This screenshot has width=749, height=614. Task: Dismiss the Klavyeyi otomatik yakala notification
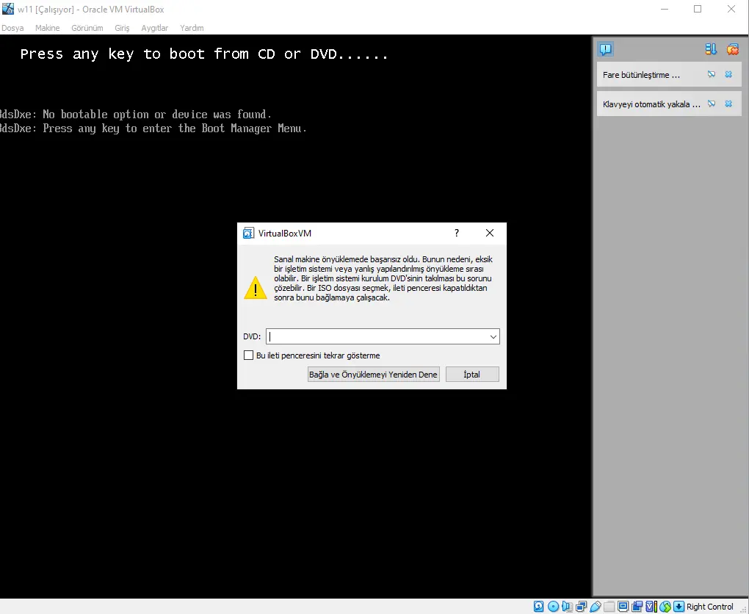[728, 104]
